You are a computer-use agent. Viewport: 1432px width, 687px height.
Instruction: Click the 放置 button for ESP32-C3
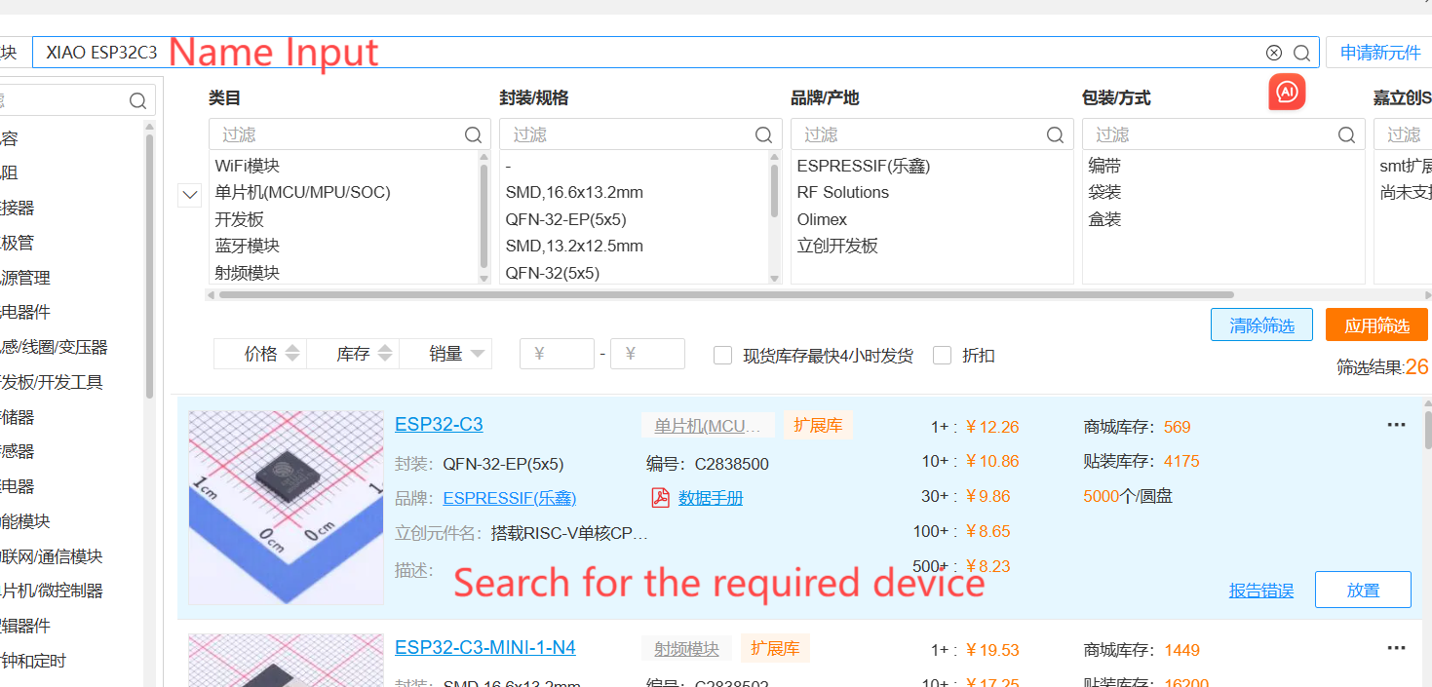(1363, 590)
